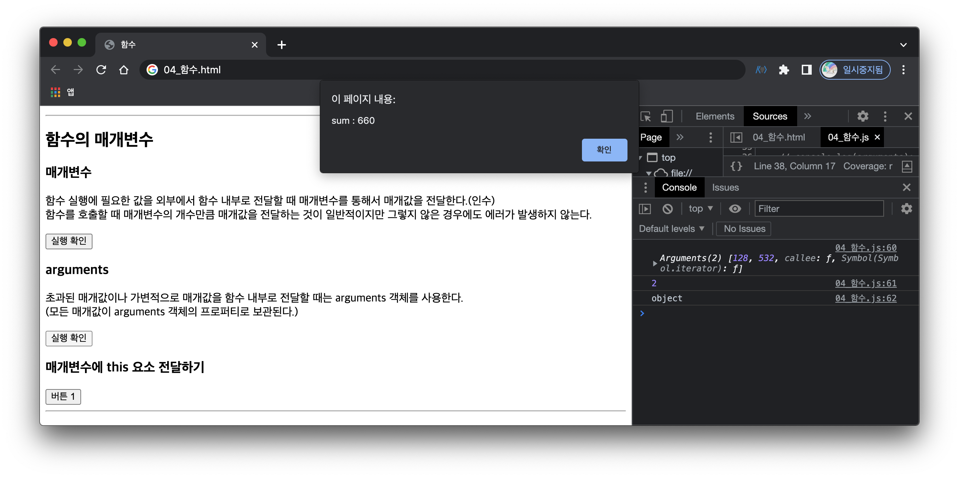The image size is (959, 478).
Task: Toggle the device toolbar icon
Action: [x=666, y=117]
